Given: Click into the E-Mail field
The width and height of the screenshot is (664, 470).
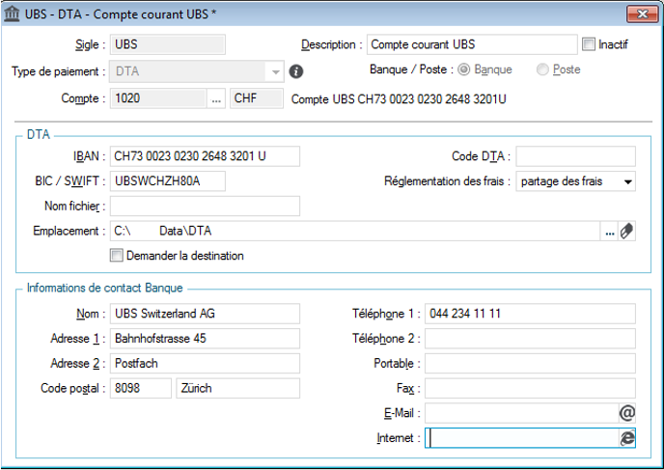Looking at the screenshot, I should click(522, 413).
